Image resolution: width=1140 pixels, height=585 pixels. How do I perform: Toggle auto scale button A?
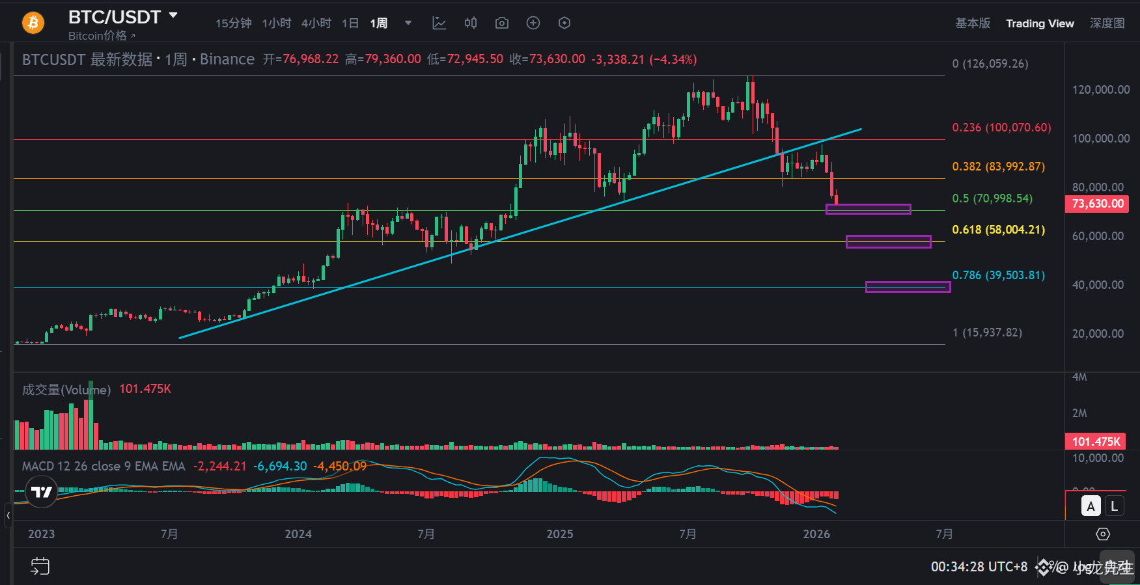(1091, 506)
